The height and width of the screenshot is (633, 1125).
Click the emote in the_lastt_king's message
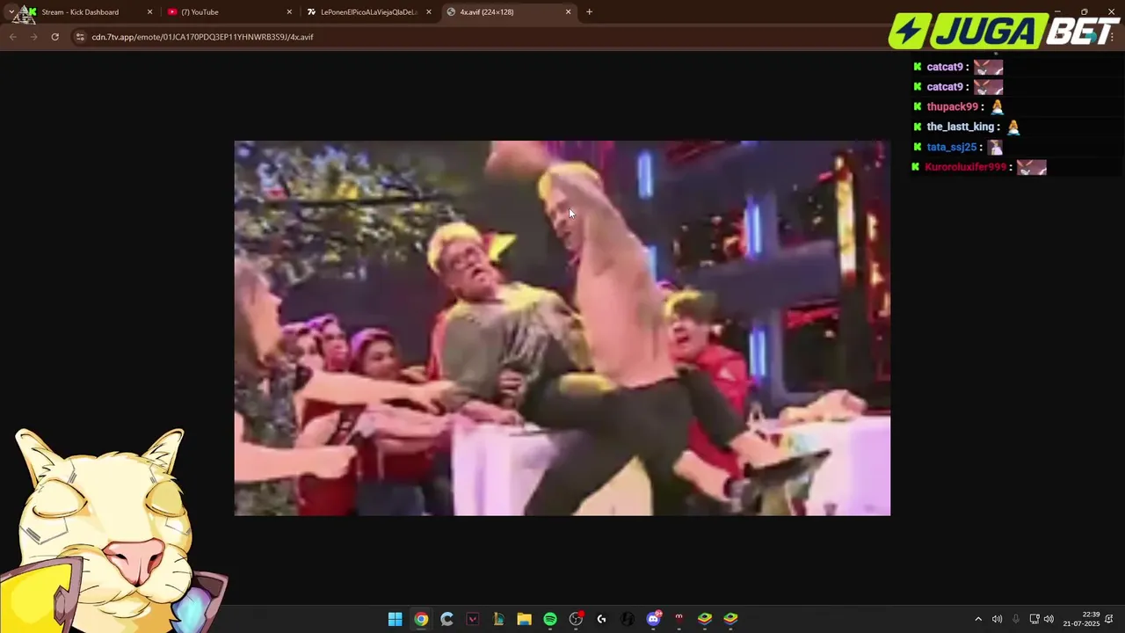pyautogui.click(x=1013, y=127)
